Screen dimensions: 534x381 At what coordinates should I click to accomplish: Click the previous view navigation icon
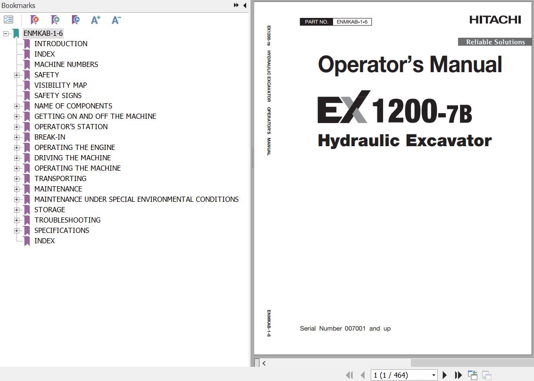(x=472, y=375)
